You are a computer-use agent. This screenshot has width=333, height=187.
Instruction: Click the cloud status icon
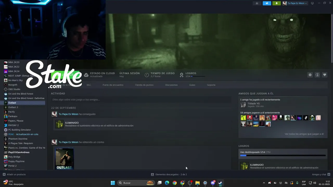[x=86, y=75]
